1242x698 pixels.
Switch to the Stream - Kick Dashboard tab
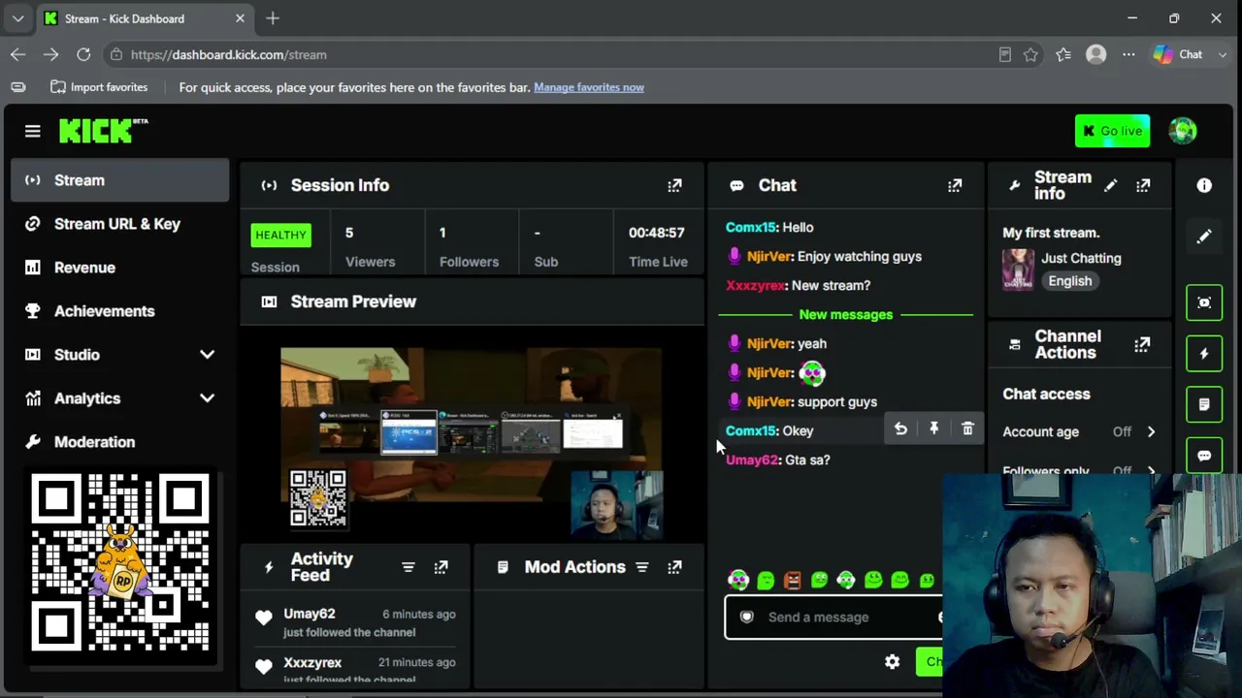pos(143,18)
